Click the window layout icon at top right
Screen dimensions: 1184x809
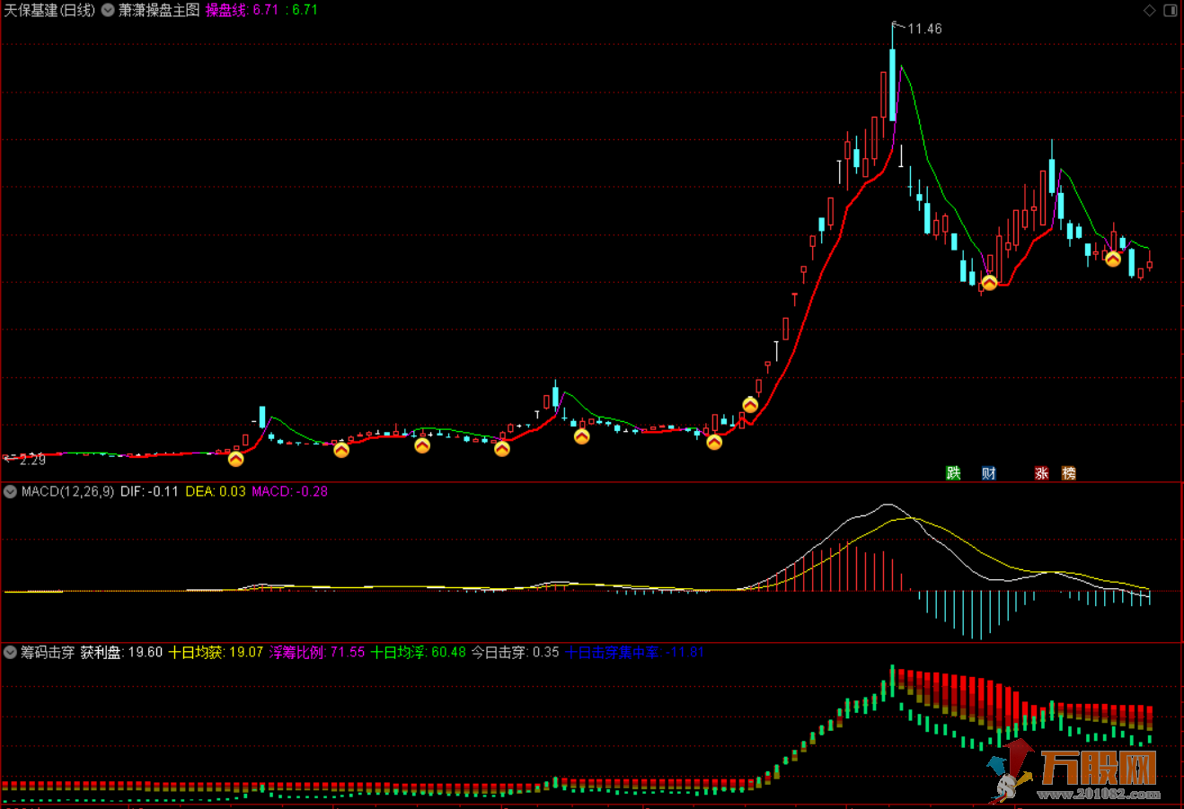1171,11
